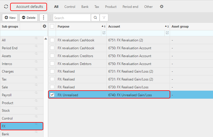Click magnifier icon on Period End row
The height and width of the screenshot is (137, 213).
point(36,46)
